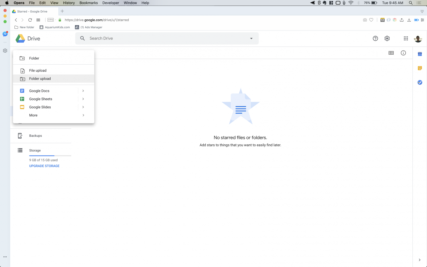This screenshot has width=427, height=267.
Task: Click the Opera VPN badge
Action: coord(51,20)
